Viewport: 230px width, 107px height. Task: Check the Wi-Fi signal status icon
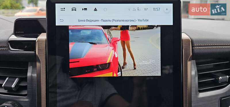click(129, 10)
